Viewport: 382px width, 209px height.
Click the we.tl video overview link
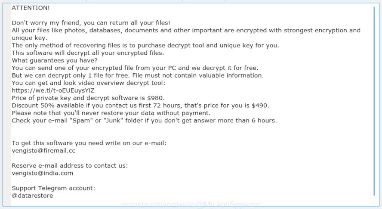[53, 90]
